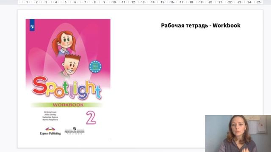Click the presenter webcam video overlay
Screen dimensions: 271x152
tap(238, 133)
